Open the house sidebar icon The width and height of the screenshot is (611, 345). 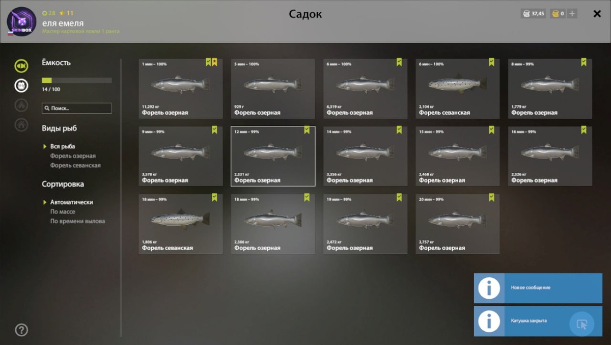point(21,124)
